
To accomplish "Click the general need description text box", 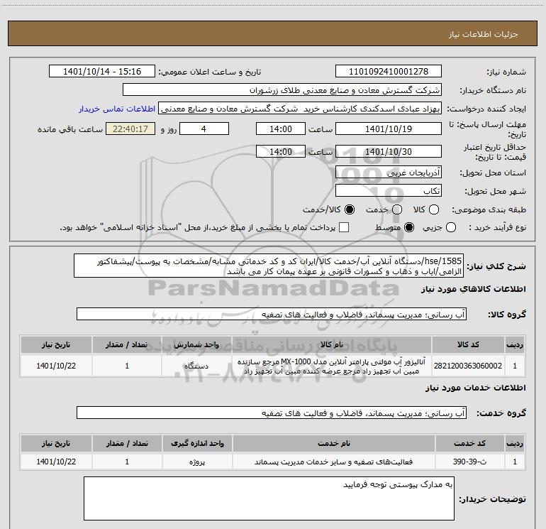I will [269, 266].
